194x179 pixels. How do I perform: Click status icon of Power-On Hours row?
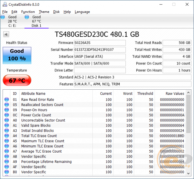[7, 110]
